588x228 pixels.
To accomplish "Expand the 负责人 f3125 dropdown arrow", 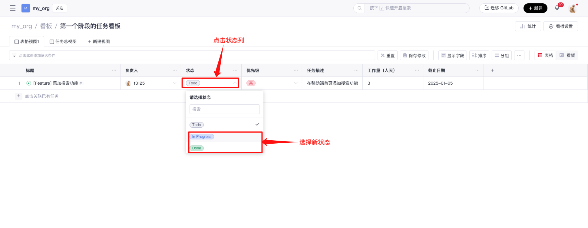I will (175, 83).
